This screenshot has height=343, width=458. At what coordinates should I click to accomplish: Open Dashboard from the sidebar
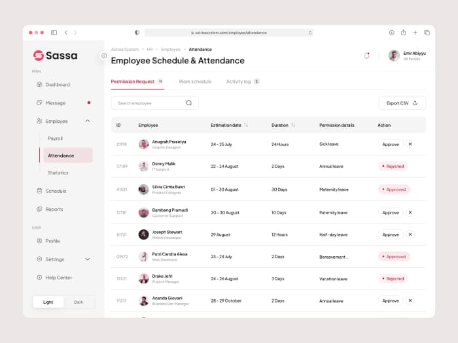click(x=58, y=85)
